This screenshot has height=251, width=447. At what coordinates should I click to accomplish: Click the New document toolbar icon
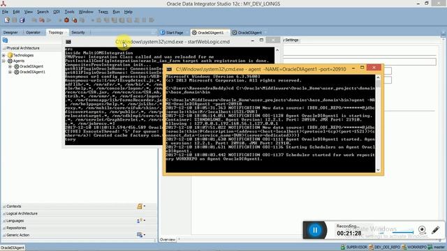coord(7,20)
